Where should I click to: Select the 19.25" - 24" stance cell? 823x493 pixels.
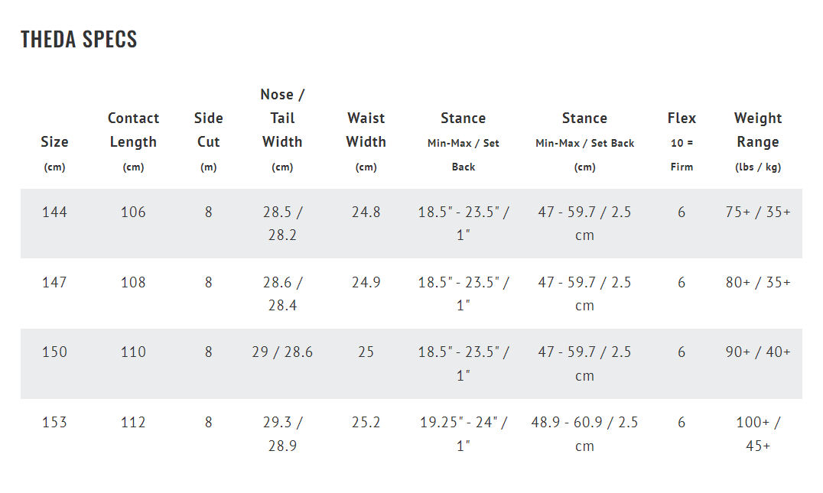464,433
